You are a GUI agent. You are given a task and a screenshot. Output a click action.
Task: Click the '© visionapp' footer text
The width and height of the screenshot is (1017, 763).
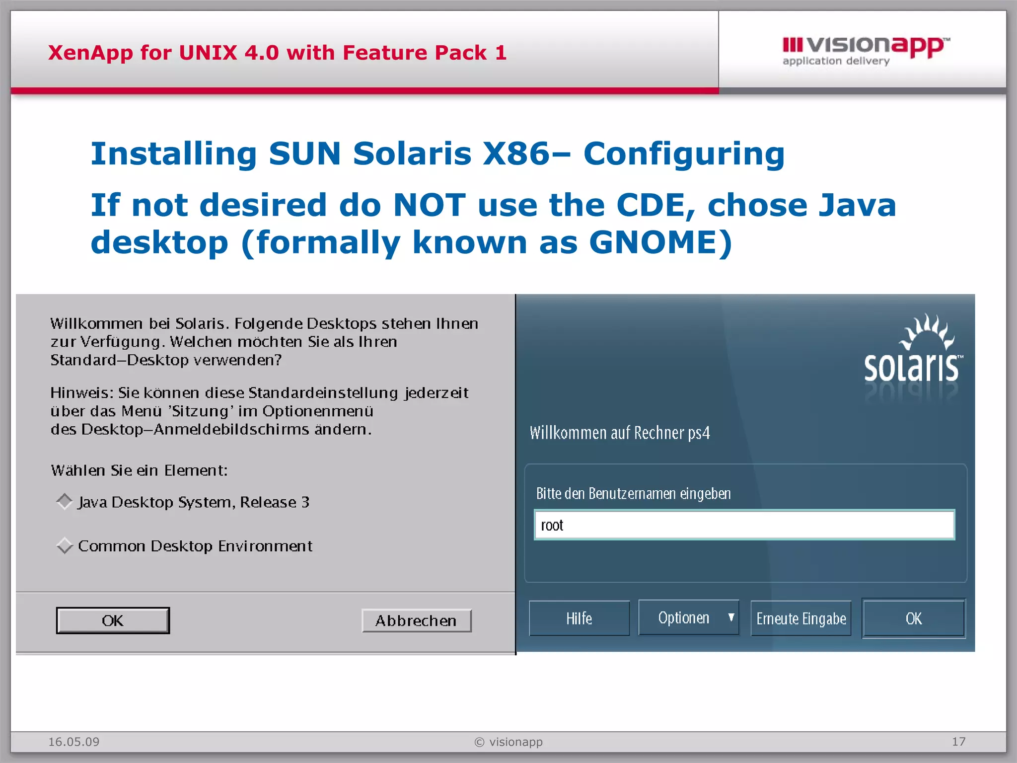pos(508,742)
